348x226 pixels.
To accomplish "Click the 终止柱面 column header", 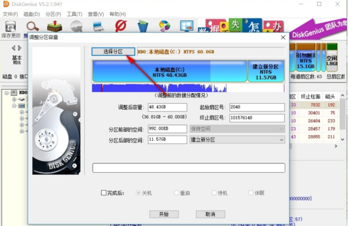I will pos(310,96).
